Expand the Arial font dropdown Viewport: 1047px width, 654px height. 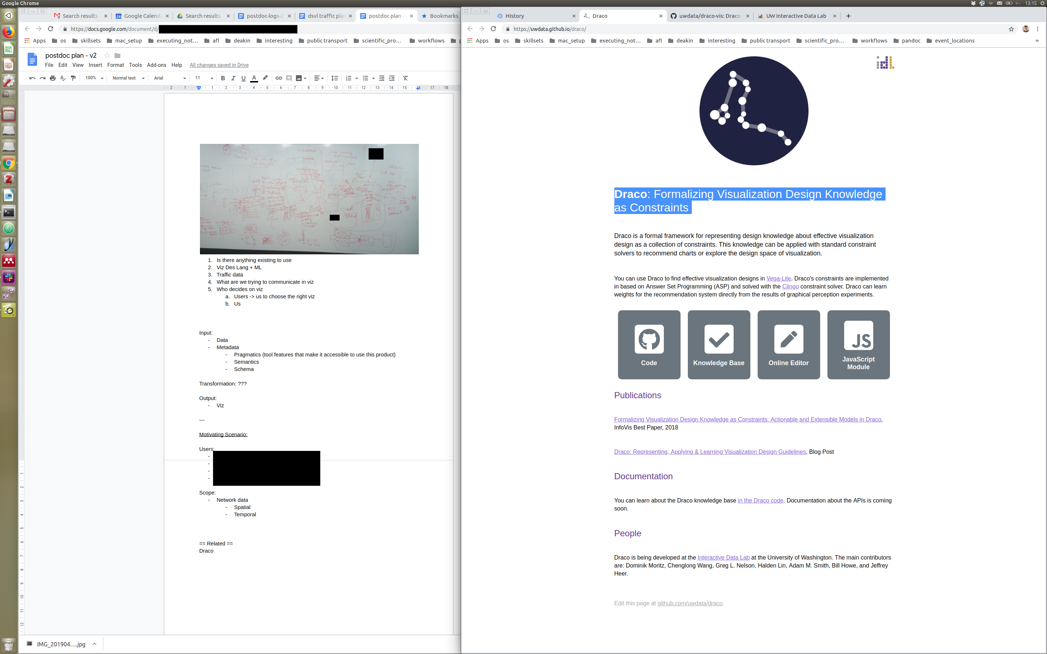(170, 78)
